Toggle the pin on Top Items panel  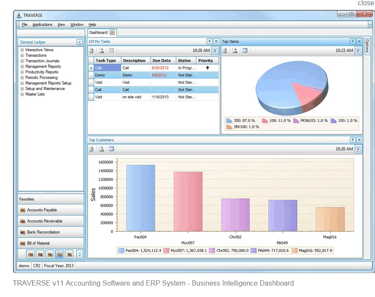(x=353, y=41)
